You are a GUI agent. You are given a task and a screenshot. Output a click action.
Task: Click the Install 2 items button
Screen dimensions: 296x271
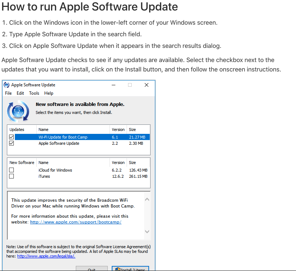click(x=130, y=269)
